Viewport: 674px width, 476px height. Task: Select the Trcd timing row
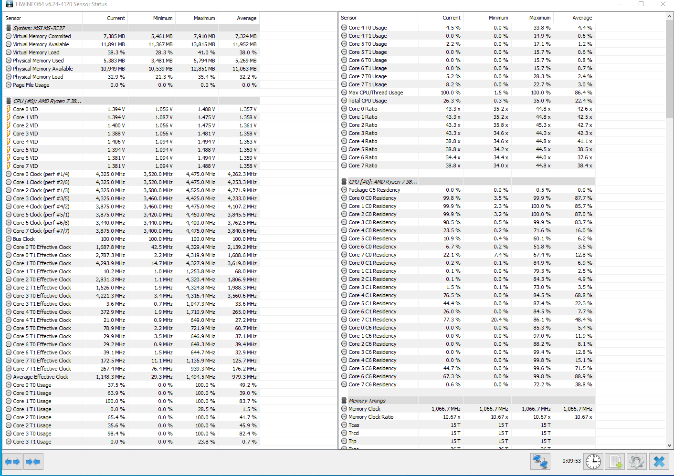click(467, 433)
